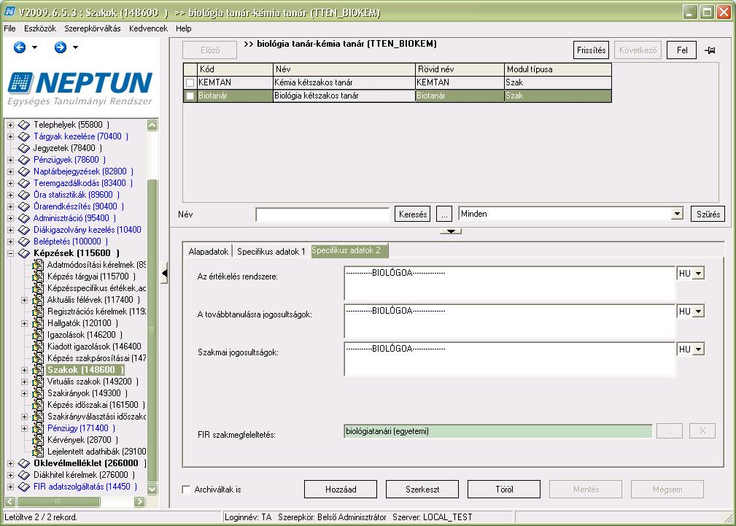Expand the Telephelyek tree node
The height and width of the screenshot is (526, 736).
(10, 125)
